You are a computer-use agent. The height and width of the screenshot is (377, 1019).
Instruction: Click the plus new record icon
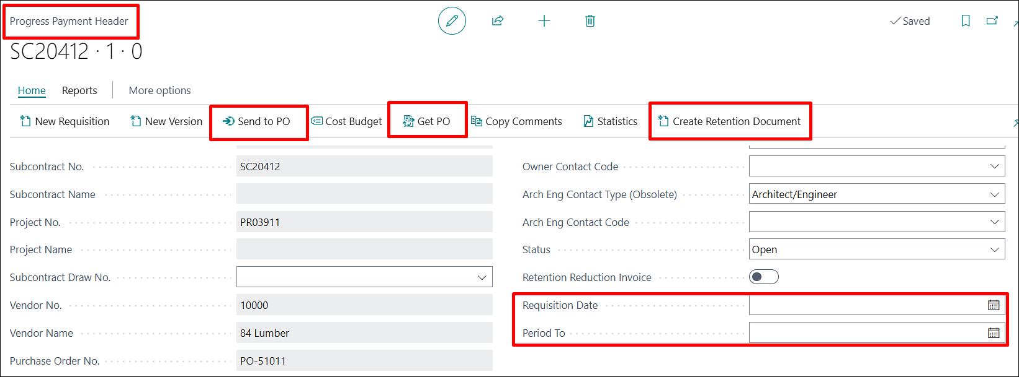[x=544, y=21]
